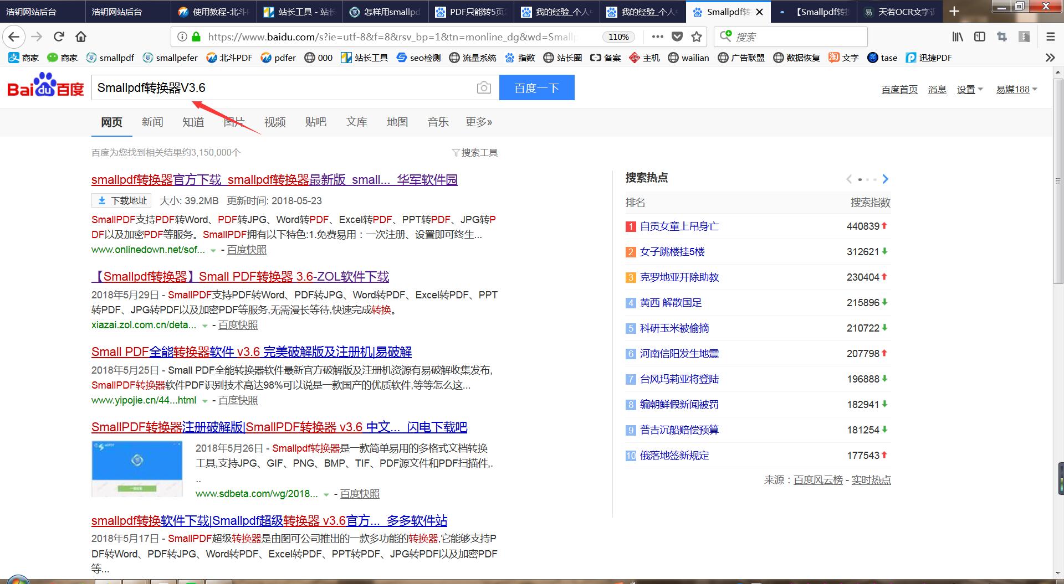This screenshot has height=584, width=1064.
Task: Open the 易破解 result link
Action: point(252,352)
